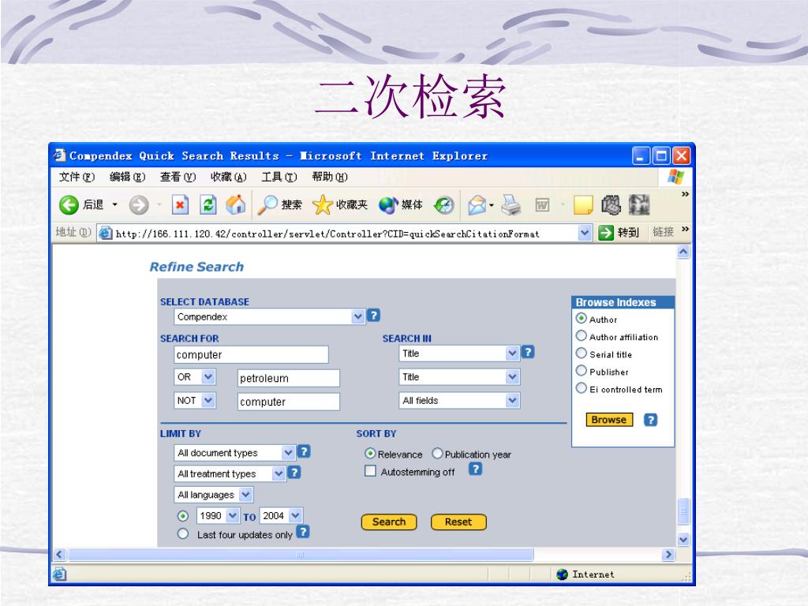Open the 文件(F) menu
Screen dimensions: 808x606
pyautogui.click(x=77, y=177)
